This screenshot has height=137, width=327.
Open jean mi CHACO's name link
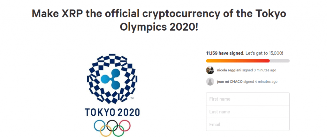(x=230, y=82)
